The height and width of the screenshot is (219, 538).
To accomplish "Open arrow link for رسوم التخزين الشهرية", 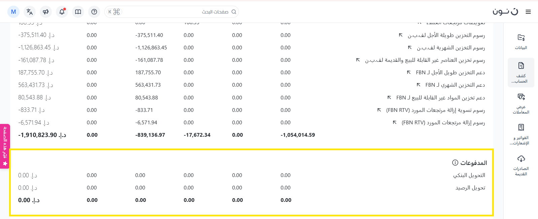I will point(410,48).
